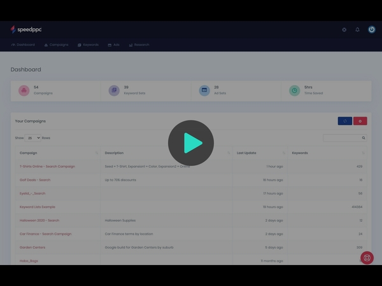Image resolution: width=382 pixels, height=286 pixels.
Task: Click the '17 hours ago' cell
Action: [x=273, y=194]
